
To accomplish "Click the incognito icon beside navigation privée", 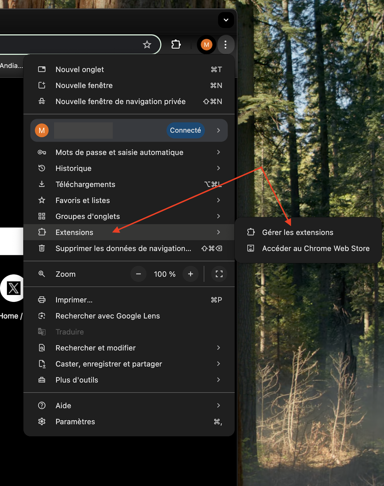I will [x=42, y=101].
